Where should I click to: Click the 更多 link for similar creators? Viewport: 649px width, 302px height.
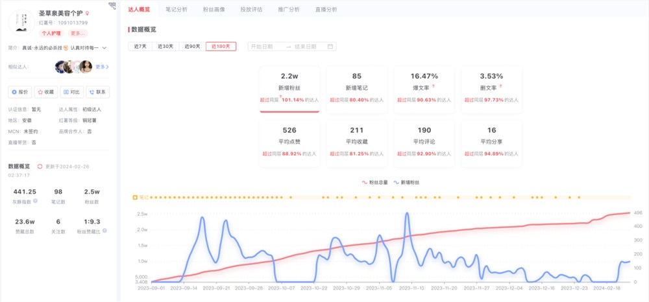point(103,67)
